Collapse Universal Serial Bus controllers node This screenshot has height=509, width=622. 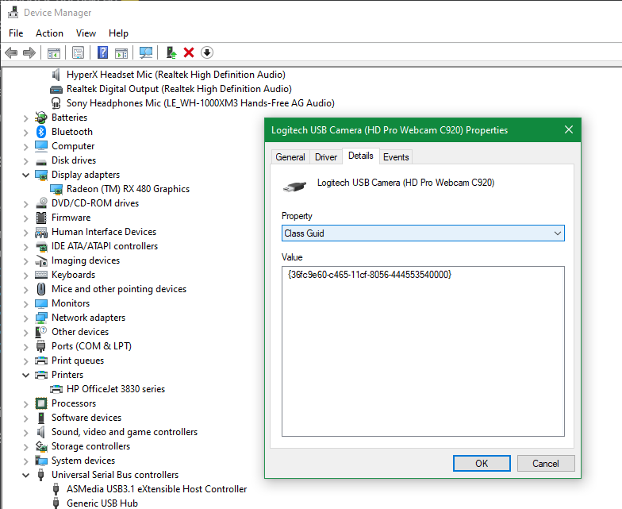tap(25, 475)
